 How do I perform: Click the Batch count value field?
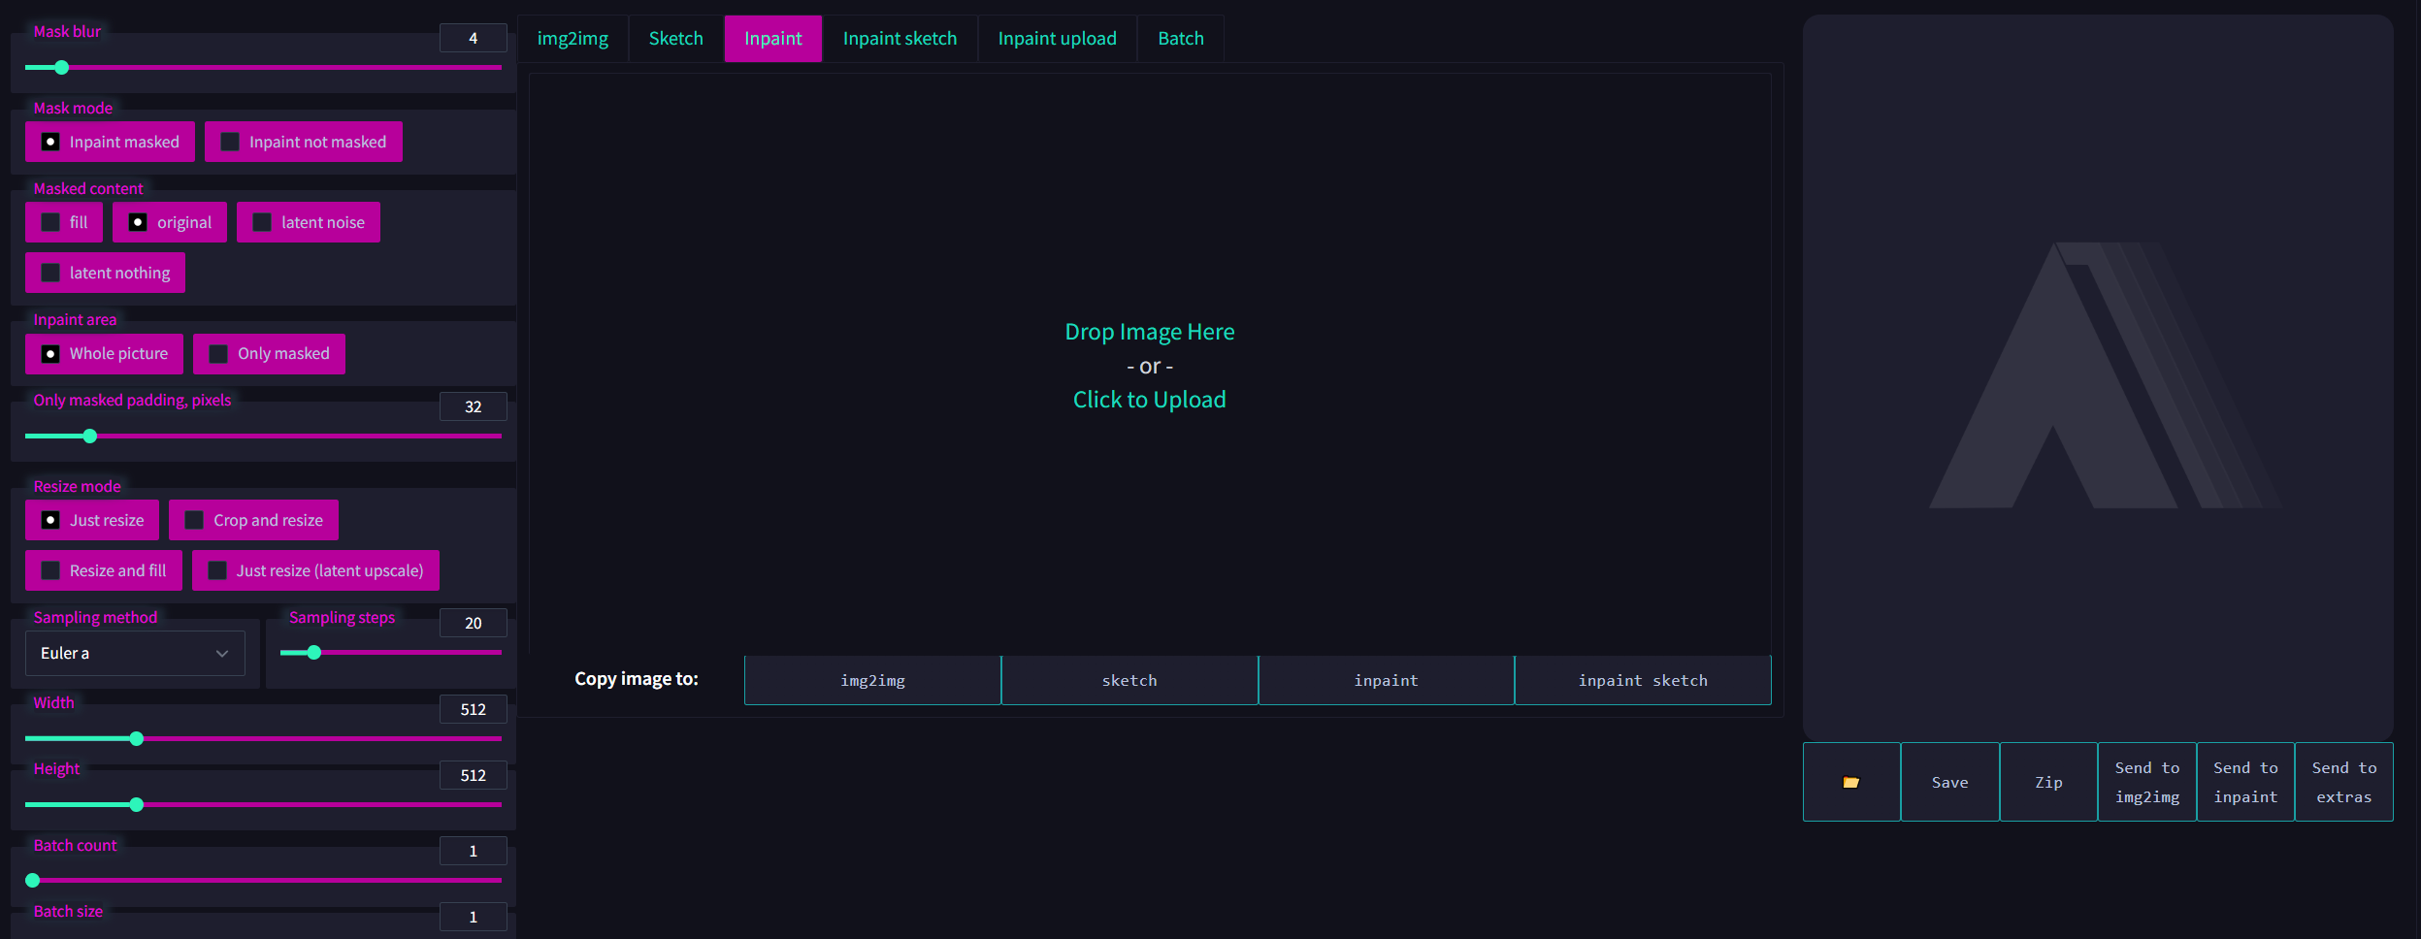point(474,851)
